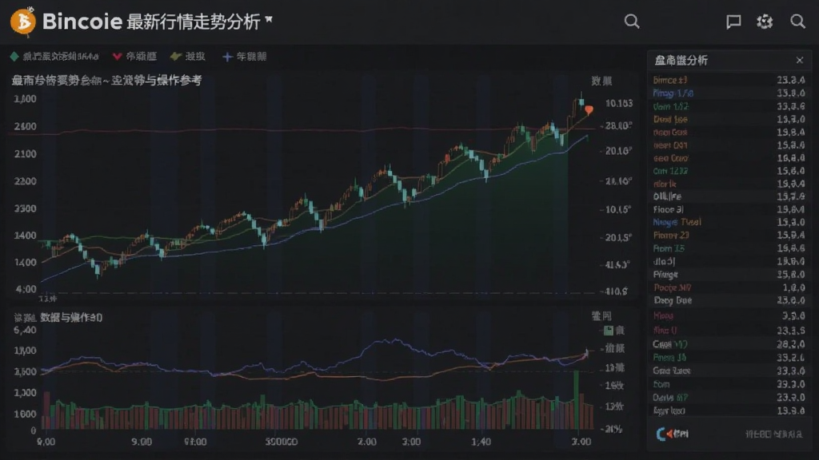Select the "Vom 1/52" list row
The height and width of the screenshot is (460, 819).
click(x=729, y=106)
